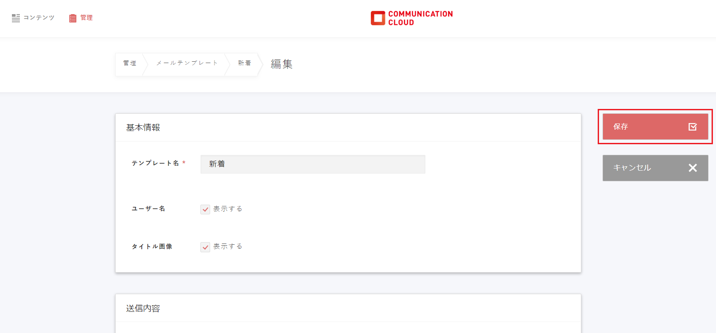Click the red square logo icon
This screenshot has width=716, height=333.
pos(378,18)
